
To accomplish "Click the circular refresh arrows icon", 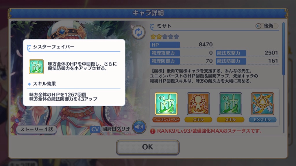I will pyautogui.click(x=138, y=32).
